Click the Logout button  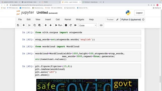(x=139, y=13)
